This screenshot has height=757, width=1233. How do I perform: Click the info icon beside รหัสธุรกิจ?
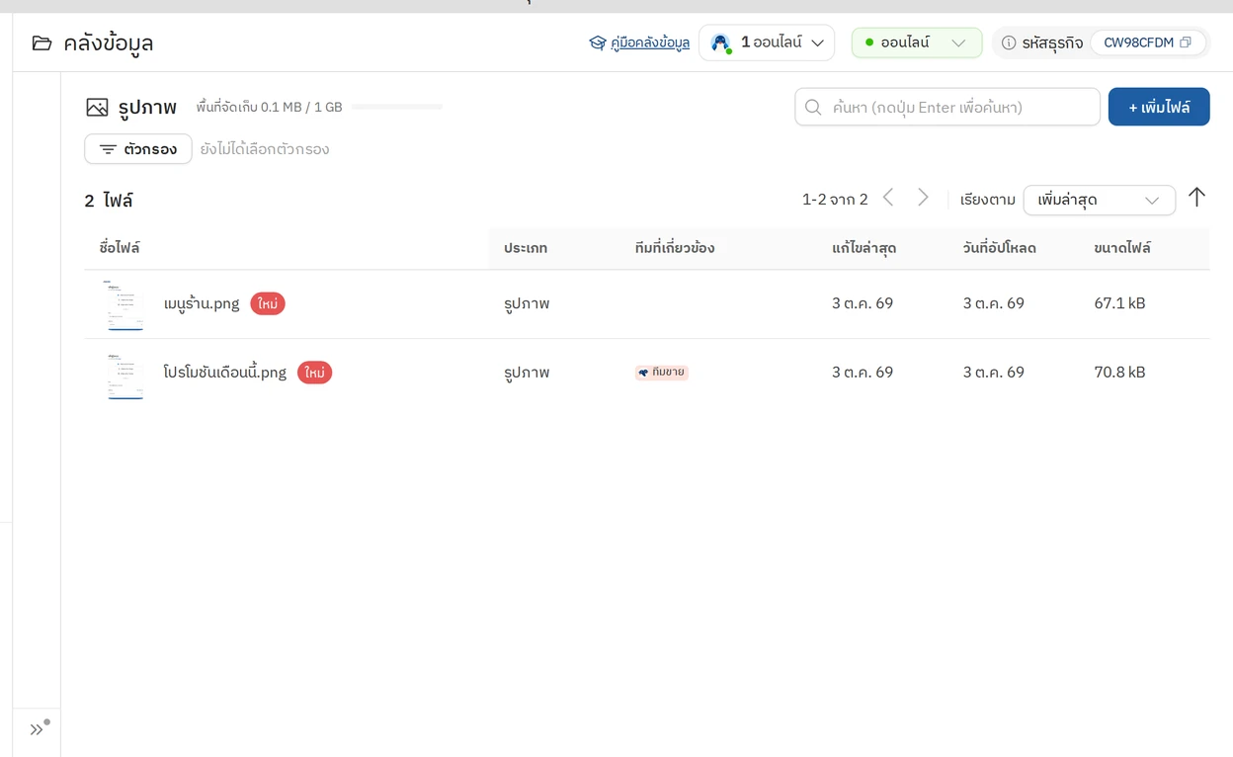click(1009, 43)
